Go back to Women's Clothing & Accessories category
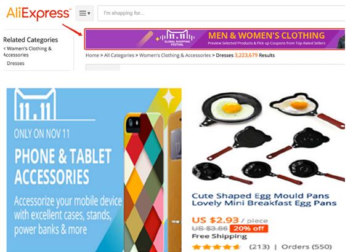Screen dimensions: 353x252 tap(28, 52)
